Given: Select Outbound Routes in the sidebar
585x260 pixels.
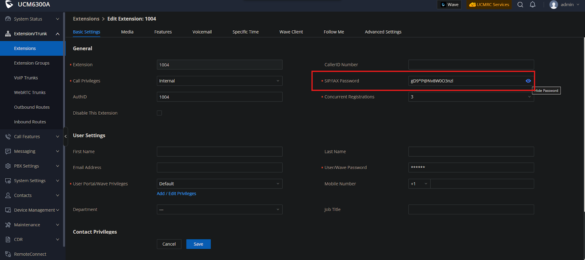Looking at the screenshot, I should (32, 107).
